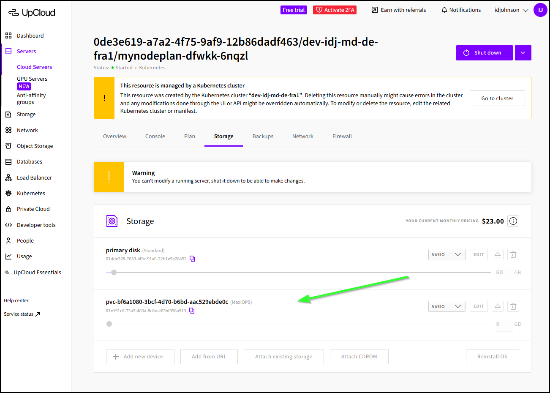
Task: Open Kubernetes in the sidebar
Action: 31,193
